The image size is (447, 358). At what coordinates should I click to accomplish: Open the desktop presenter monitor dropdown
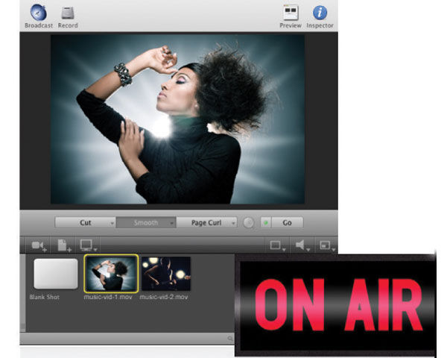click(x=89, y=245)
